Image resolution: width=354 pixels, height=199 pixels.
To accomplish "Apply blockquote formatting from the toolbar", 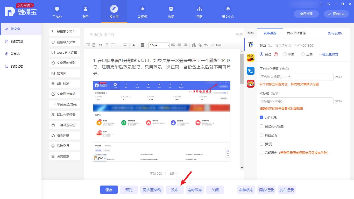I will coord(100,45).
